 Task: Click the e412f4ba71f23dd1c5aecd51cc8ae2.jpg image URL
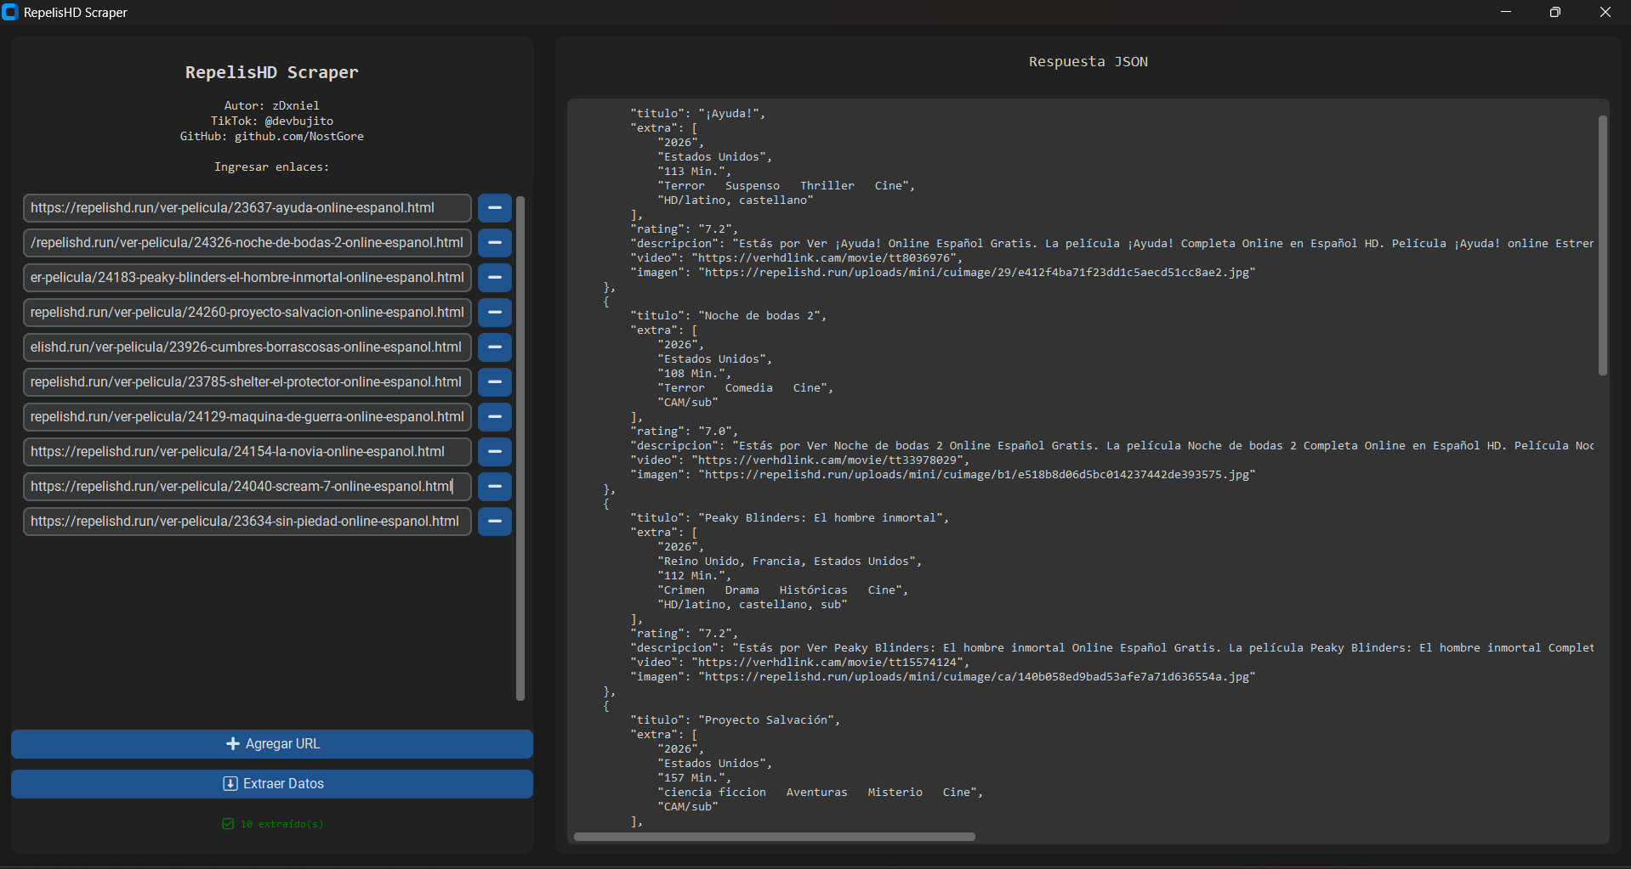tap(977, 273)
